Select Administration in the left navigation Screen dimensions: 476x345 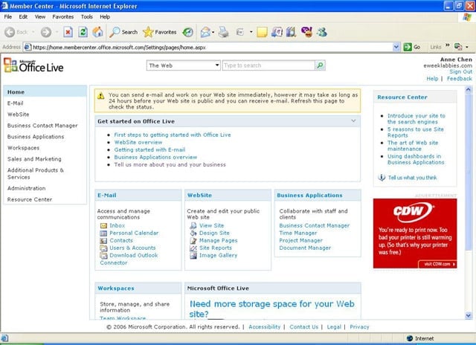[27, 188]
